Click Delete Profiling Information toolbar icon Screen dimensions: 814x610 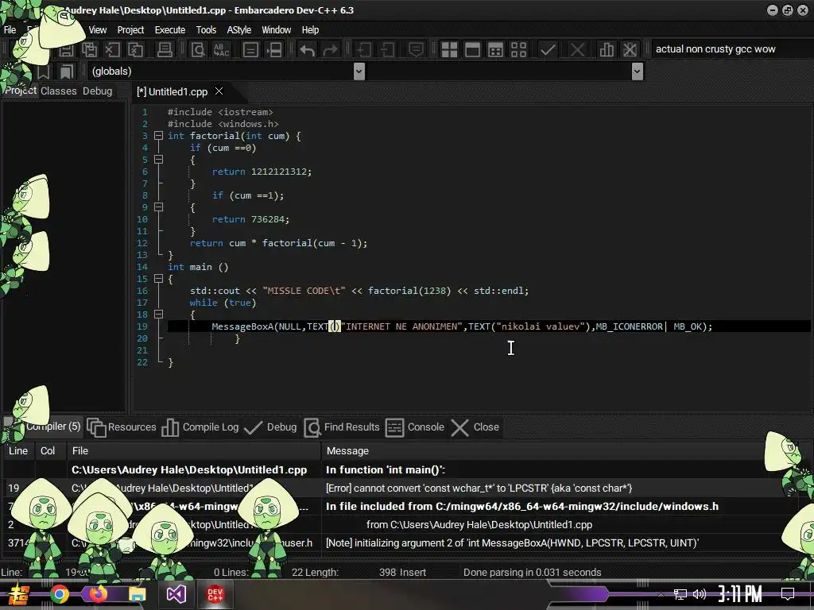pos(630,50)
